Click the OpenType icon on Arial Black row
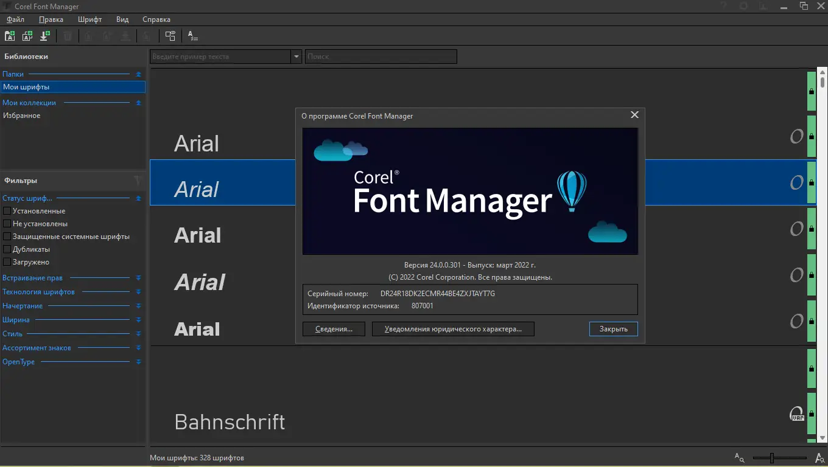This screenshot has height=467, width=828. [x=796, y=321]
